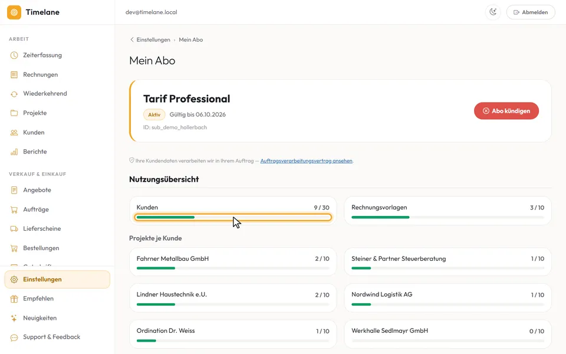
Task: Click the Neuigkeiten sparkle icon
Action: [x=14, y=318]
